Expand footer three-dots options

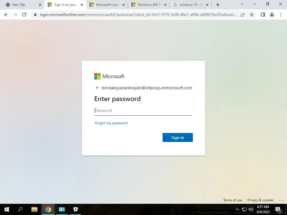click(x=281, y=200)
